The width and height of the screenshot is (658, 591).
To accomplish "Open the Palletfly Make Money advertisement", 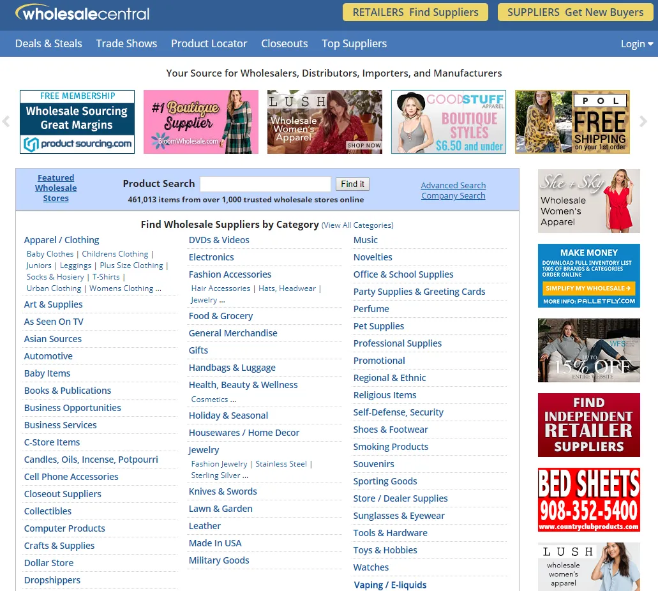I will pos(589,276).
